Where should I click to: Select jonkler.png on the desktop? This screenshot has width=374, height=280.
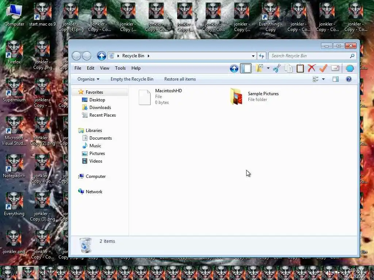pyautogui.click(x=14, y=242)
